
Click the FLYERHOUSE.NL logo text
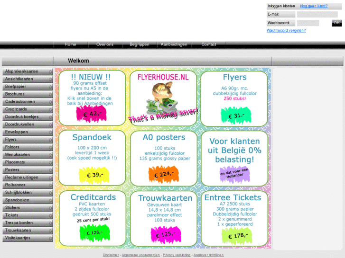point(163,77)
